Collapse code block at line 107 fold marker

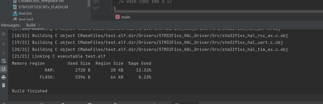coord(112,8)
